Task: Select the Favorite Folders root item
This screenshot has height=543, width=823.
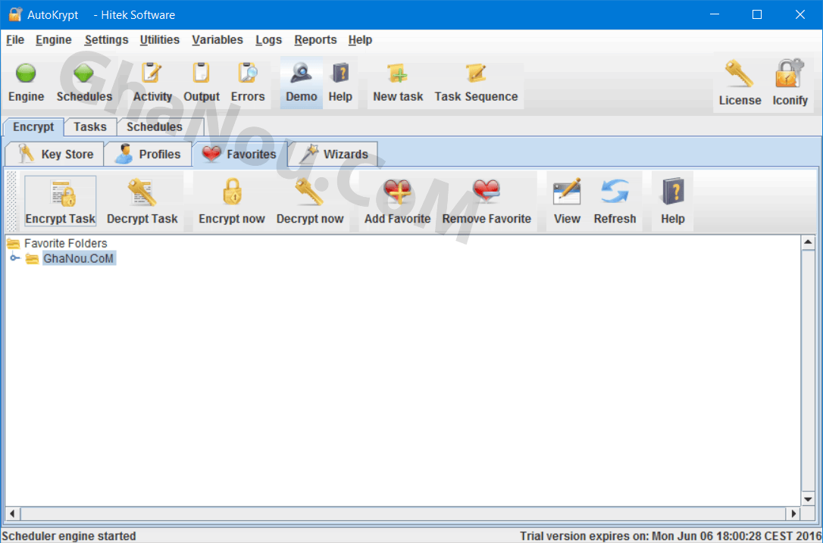Action: click(65, 244)
